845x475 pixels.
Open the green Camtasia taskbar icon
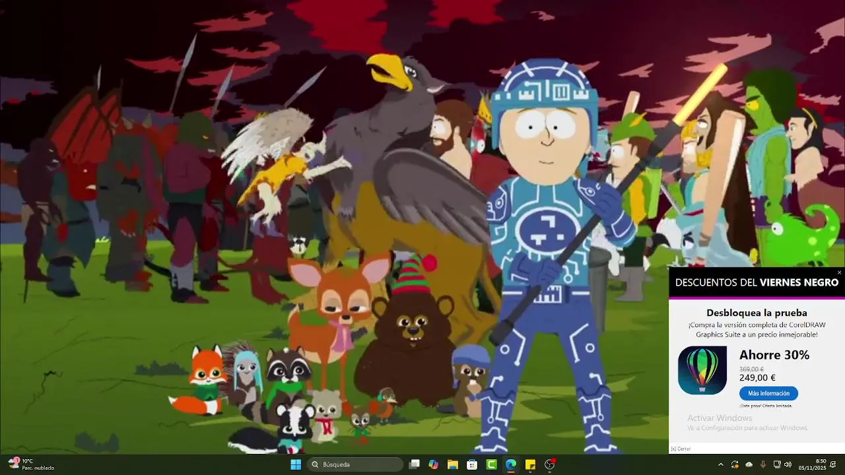[x=491, y=464]
